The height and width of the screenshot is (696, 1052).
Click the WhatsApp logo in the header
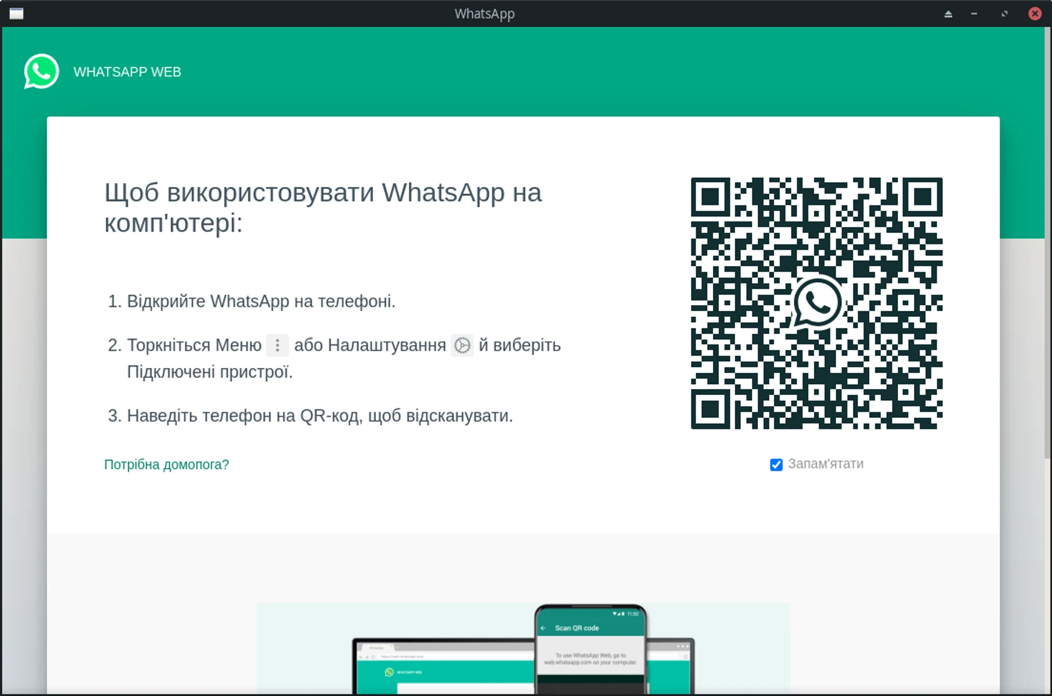[41, 71]
